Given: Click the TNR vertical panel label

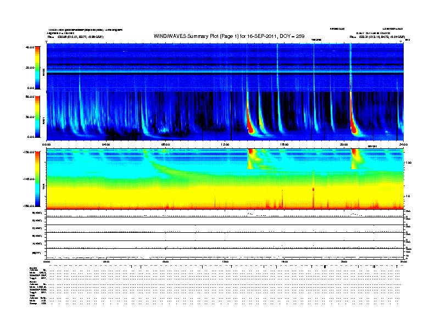Looking at the screenshot, I should (44, 187).
